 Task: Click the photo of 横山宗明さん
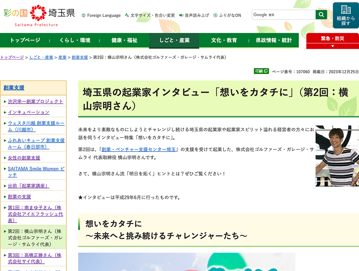pos(337,156)
